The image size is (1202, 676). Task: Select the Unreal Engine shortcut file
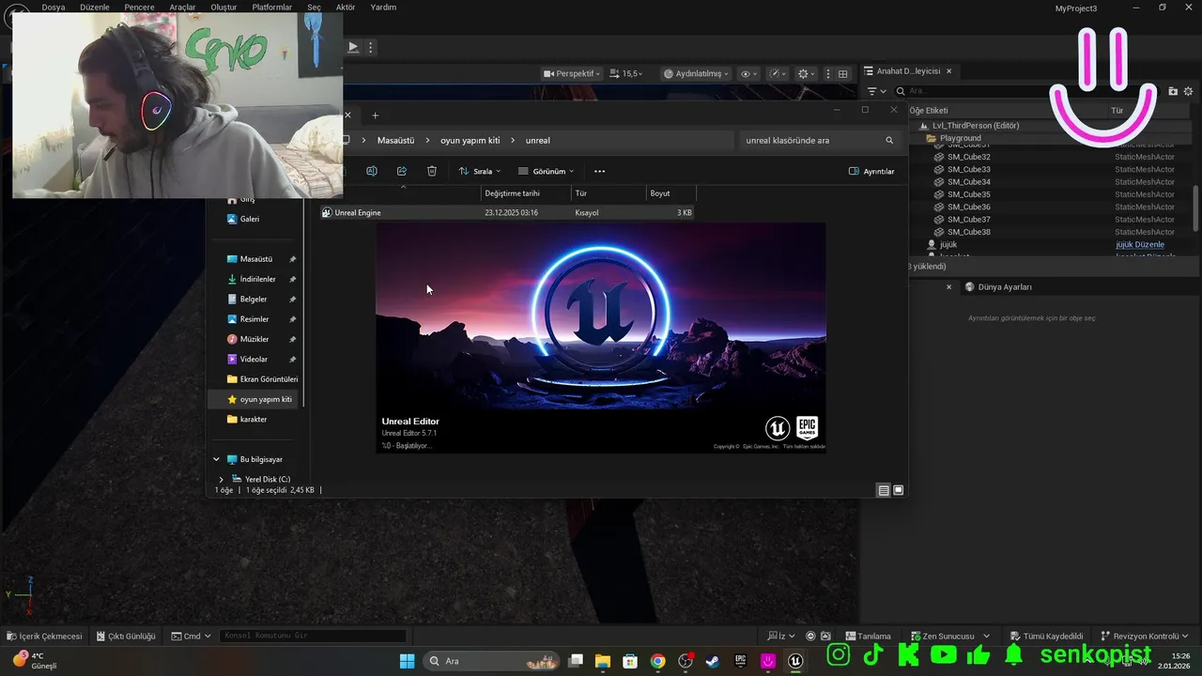(507, 213)
